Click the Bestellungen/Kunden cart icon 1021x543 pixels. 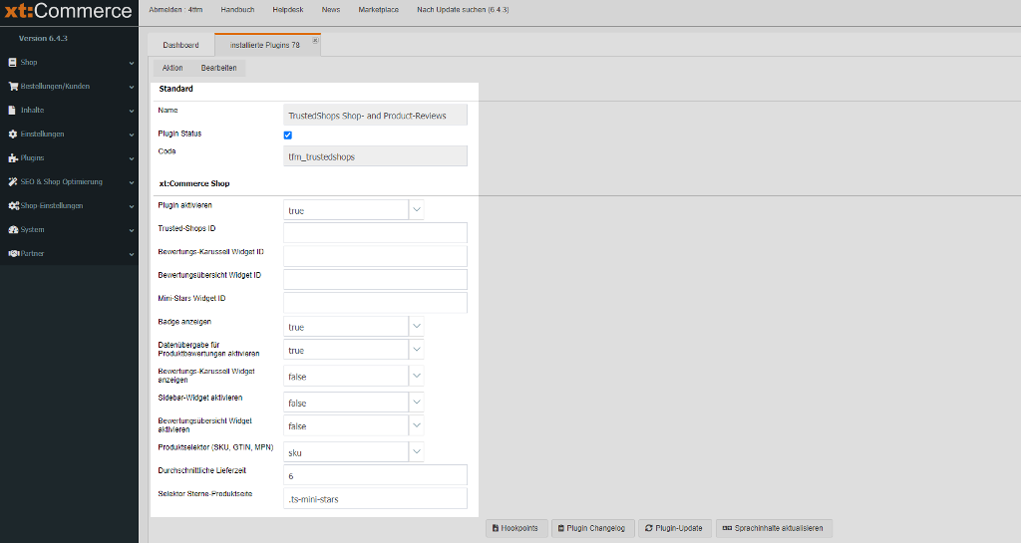12,86
